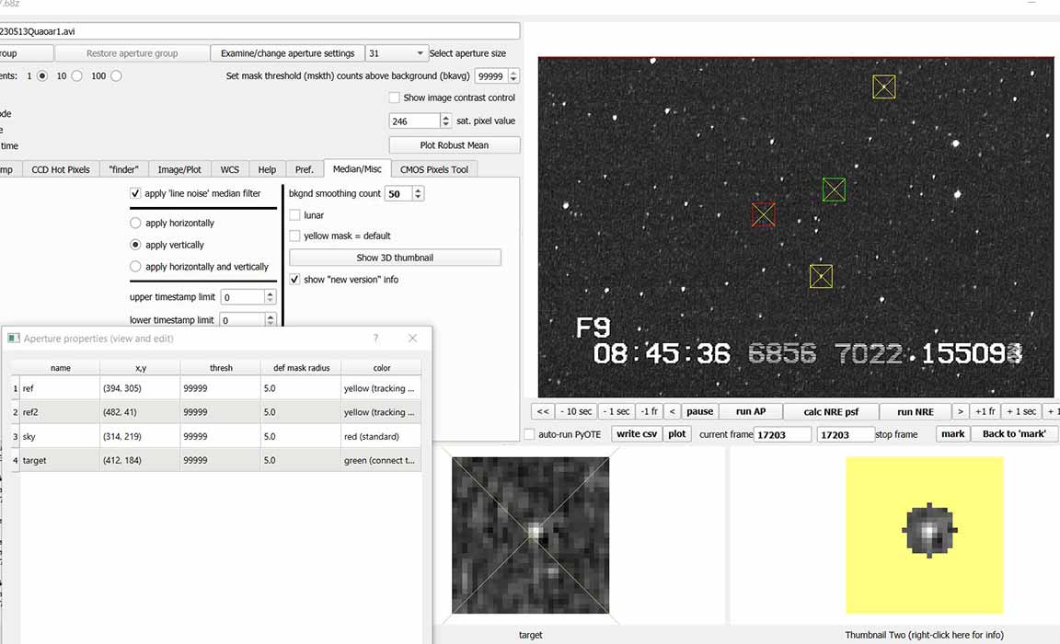This screenshot has height=644, width=1060.
Task: Click Restore aperture group button
Action: 132,53
